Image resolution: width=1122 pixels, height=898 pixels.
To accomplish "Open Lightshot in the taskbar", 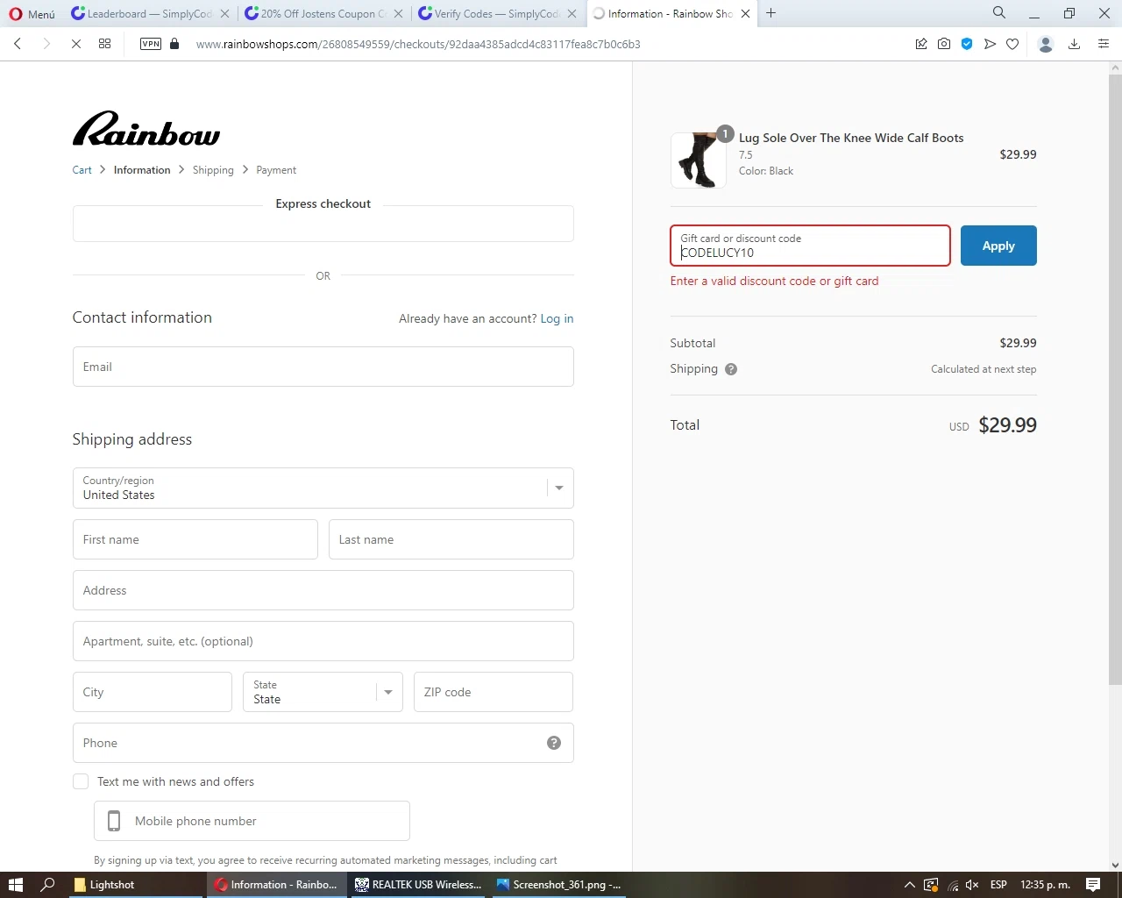I will pos(136,885).
